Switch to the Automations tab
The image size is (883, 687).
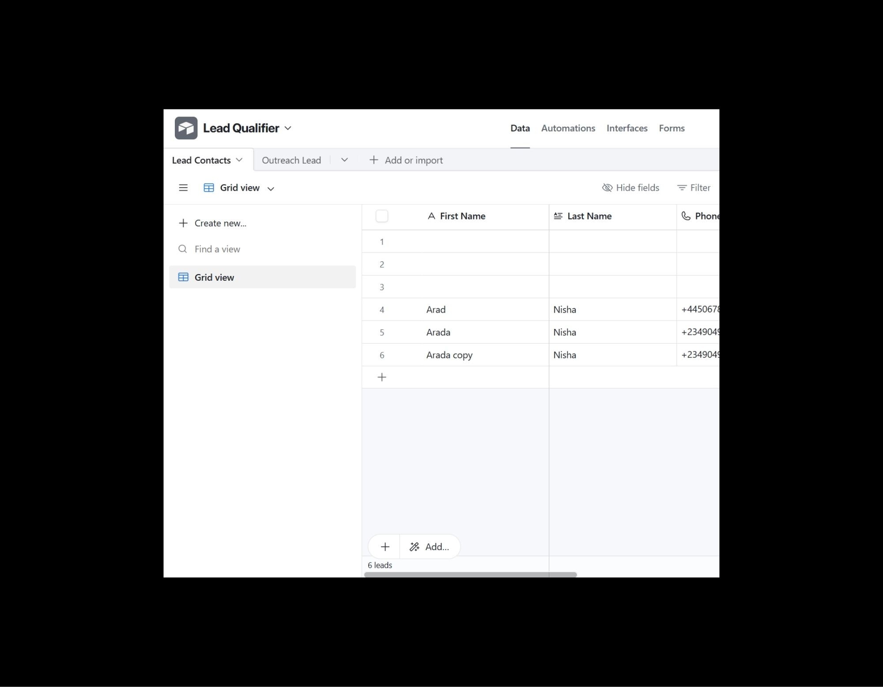(568, 128)
